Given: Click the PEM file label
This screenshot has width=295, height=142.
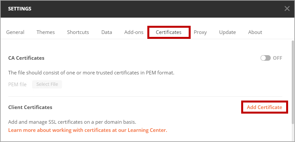Looking at the screenshot, I should click(x=17, y=84).
